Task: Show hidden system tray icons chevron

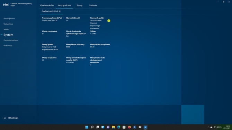Action: pos(208,127)
